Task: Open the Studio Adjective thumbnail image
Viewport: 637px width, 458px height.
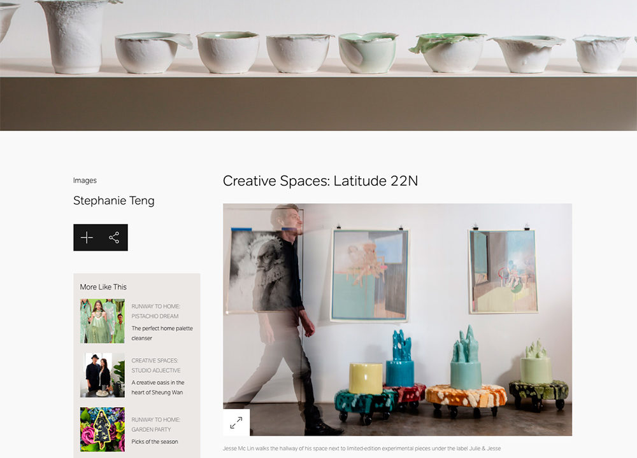Action: pos(103,375)
